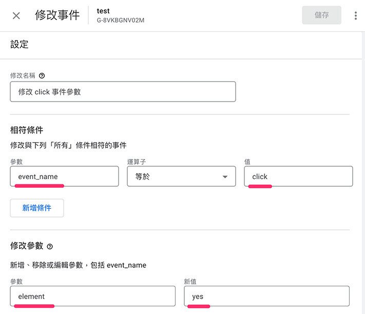Click the 設定 section heading

[x=20, y=45]
